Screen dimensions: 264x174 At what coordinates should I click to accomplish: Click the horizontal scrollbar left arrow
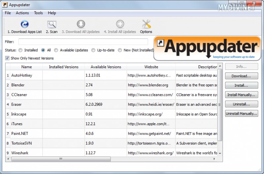pos(8,159)
